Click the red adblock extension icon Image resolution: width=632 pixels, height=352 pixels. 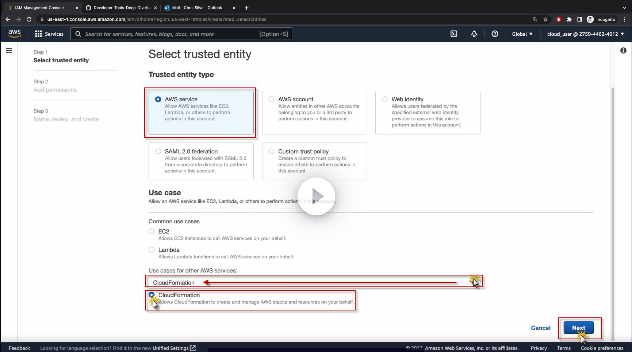pyautogui.click(x=559, y=19)
